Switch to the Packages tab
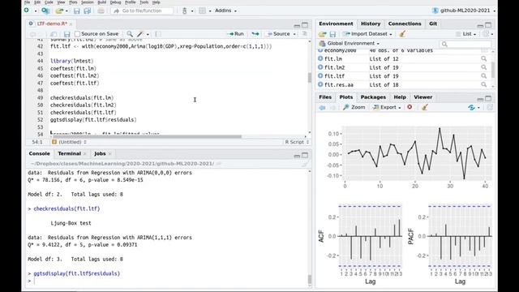Screen dimensions: 519x292 373,97
